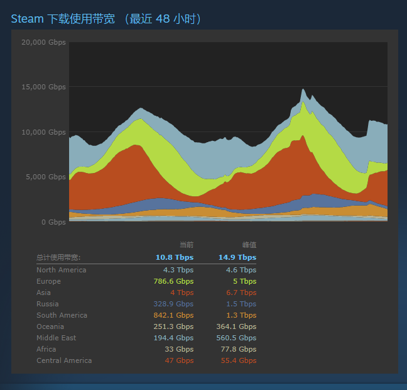
Task: Click the 当前 column header
Action: tap(187, 245)
